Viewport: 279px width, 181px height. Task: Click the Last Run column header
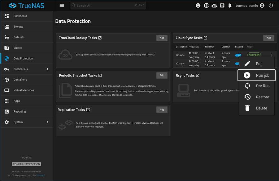point(226,47)
